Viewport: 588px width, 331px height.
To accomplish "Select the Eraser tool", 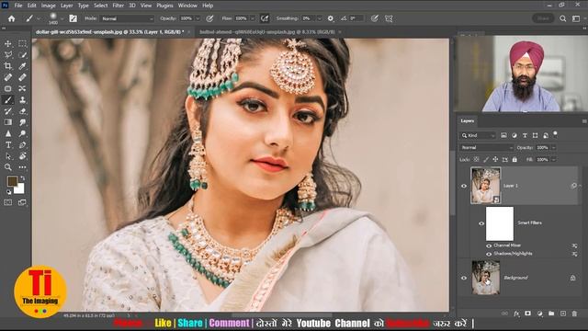I will click(x=22, y=111).
